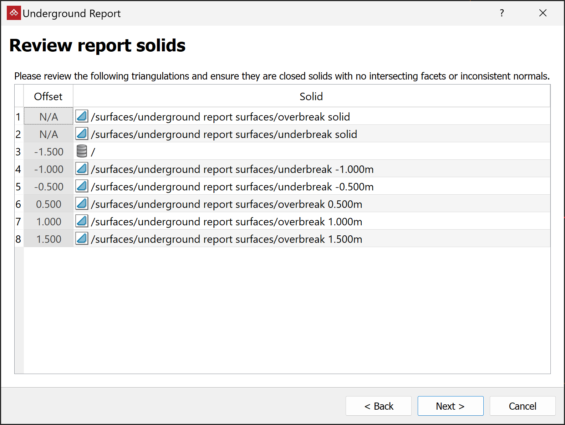Close the Underground Report dialog
Viewport: 565px width, 425px height.
coord(543,13)
